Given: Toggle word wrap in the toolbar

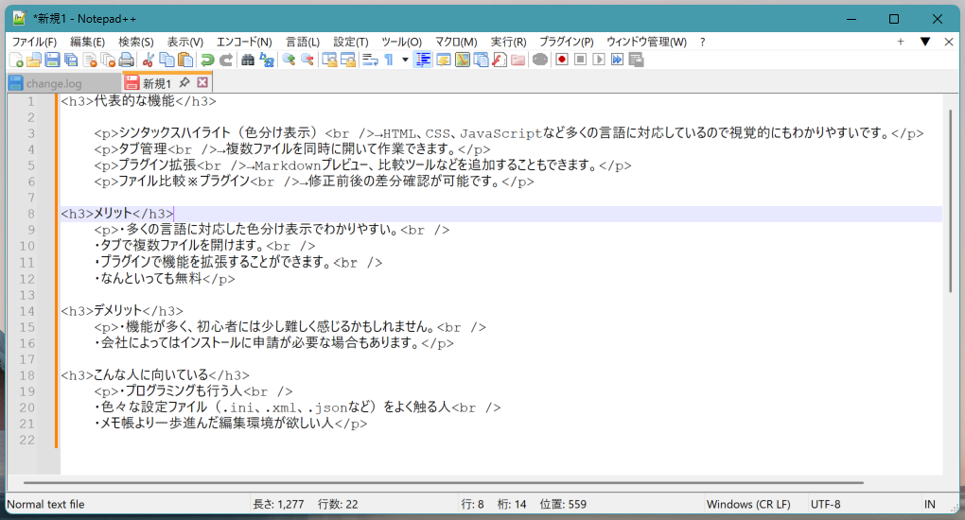Looking at the screenshot, I should point(371,60).
